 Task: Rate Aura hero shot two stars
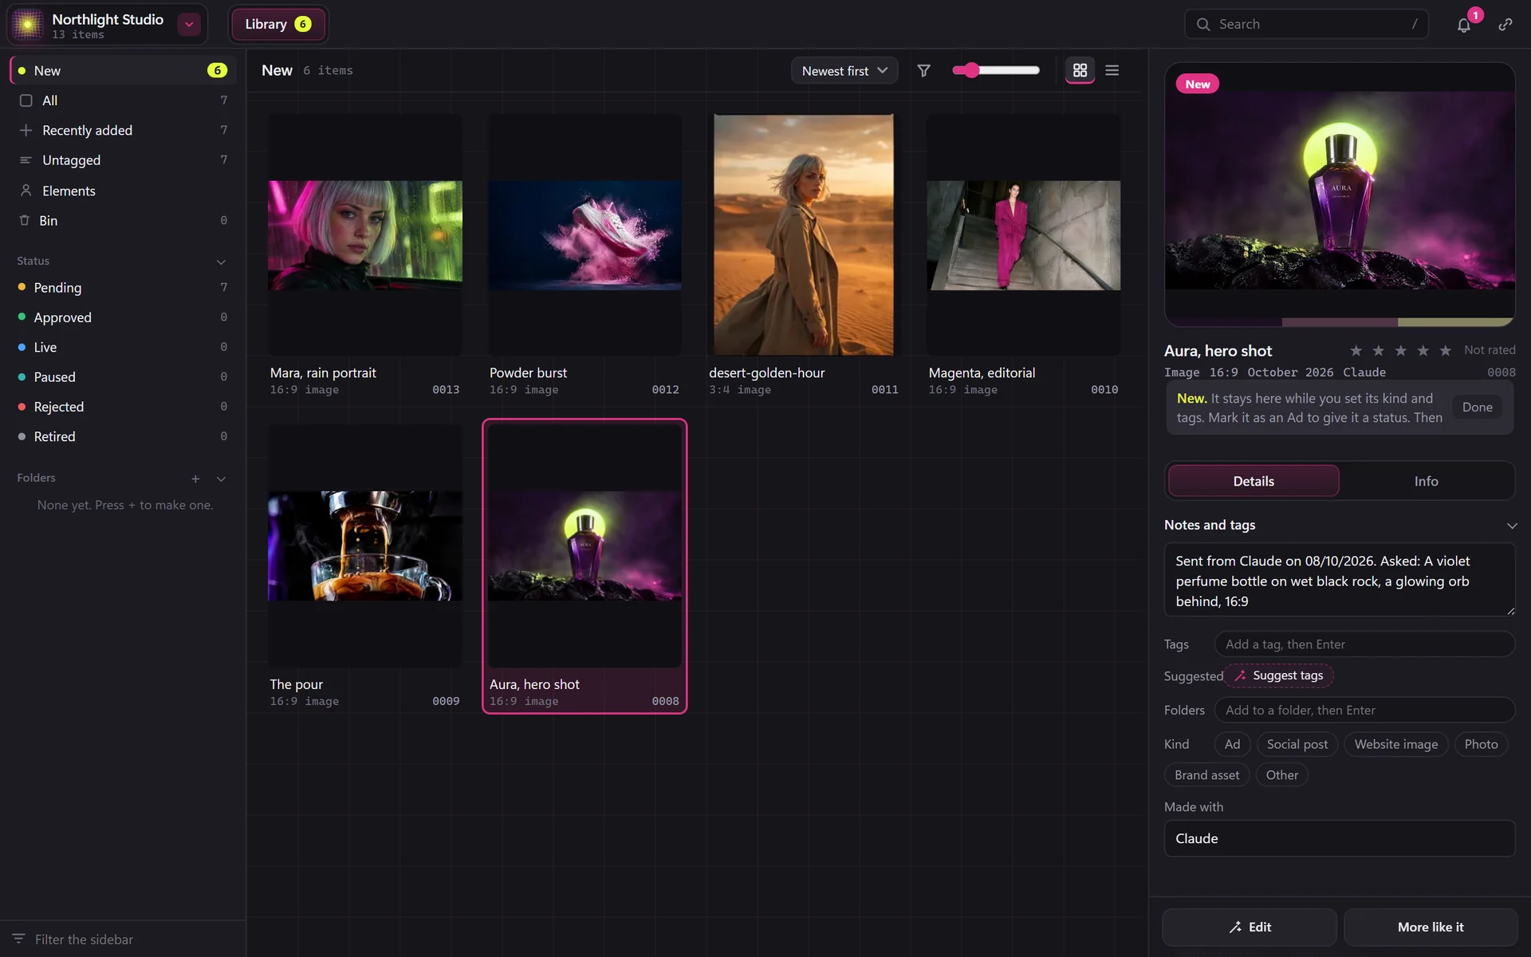(x=1378, y=350)
